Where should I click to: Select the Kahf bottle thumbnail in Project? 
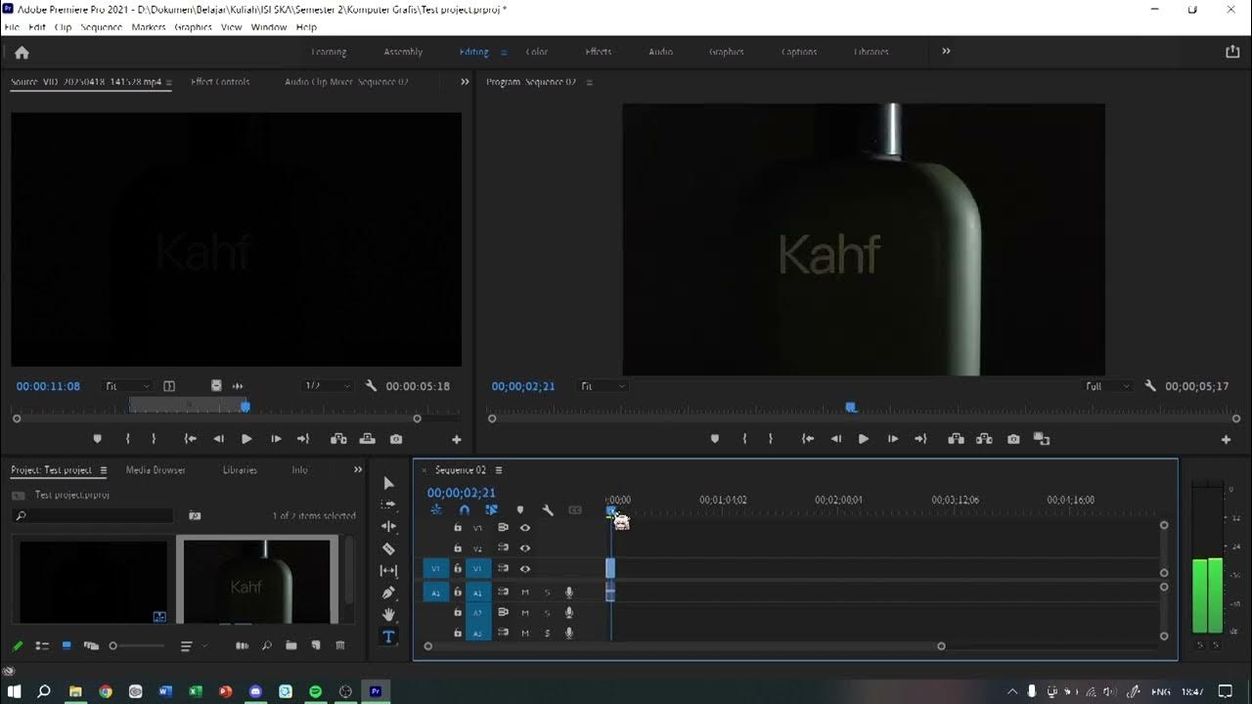pyautogui.click(x=258, y=580)
